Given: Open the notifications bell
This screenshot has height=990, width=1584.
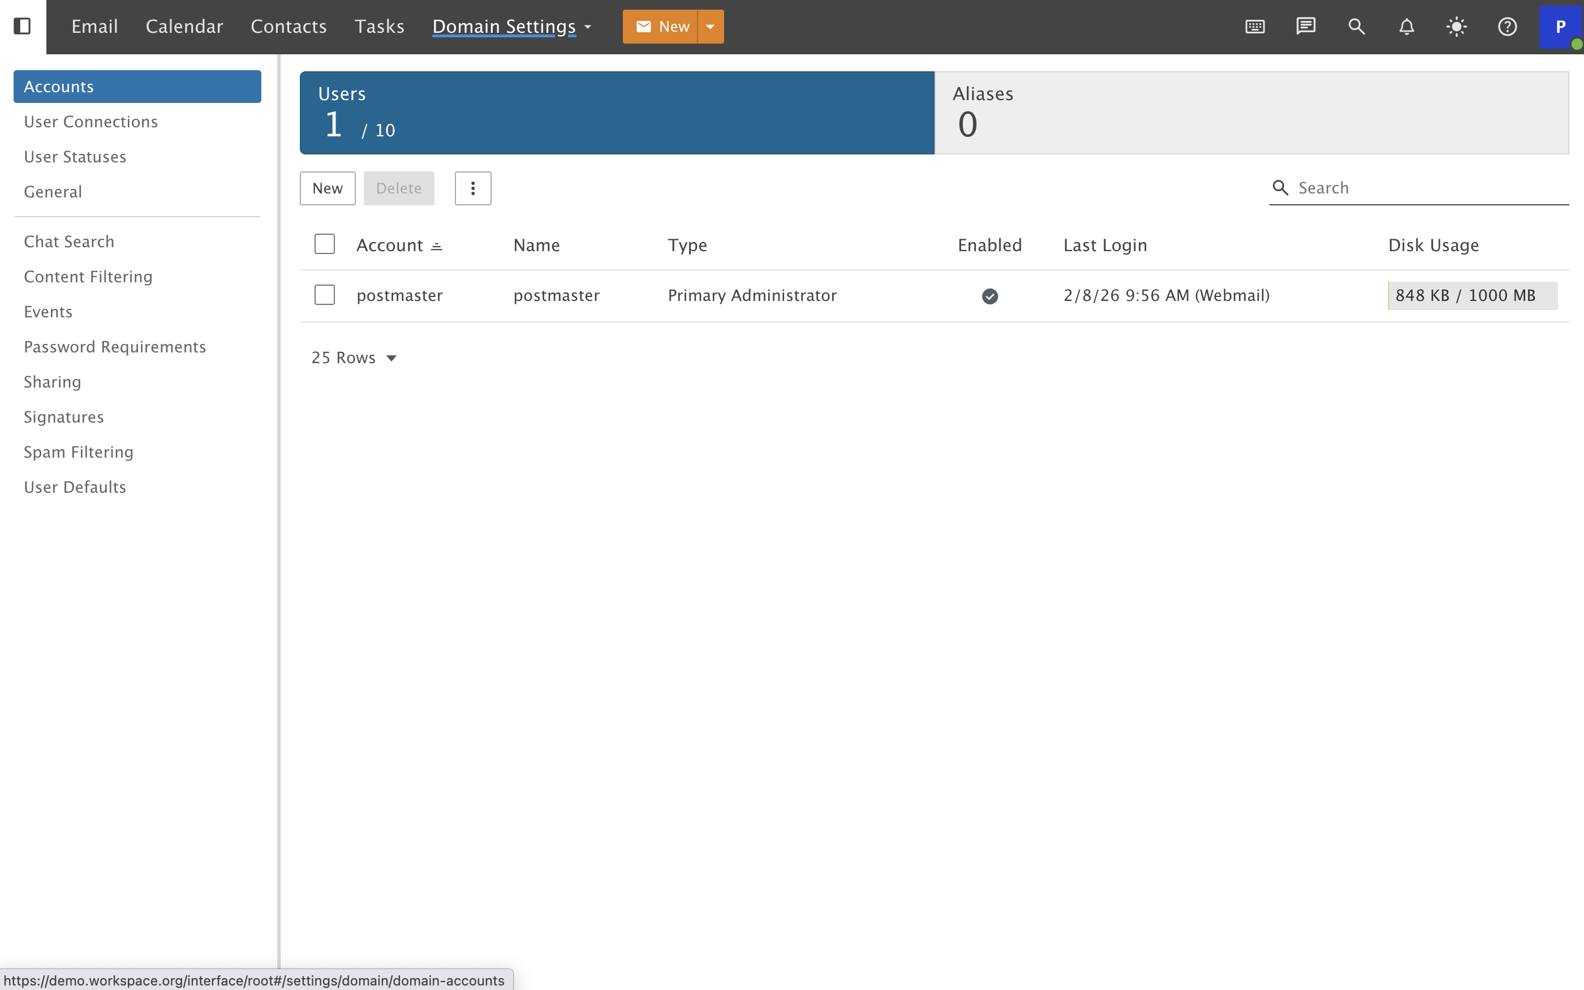Looking at the screenshot, I should pyautogui.click(x=1406, y=26).
